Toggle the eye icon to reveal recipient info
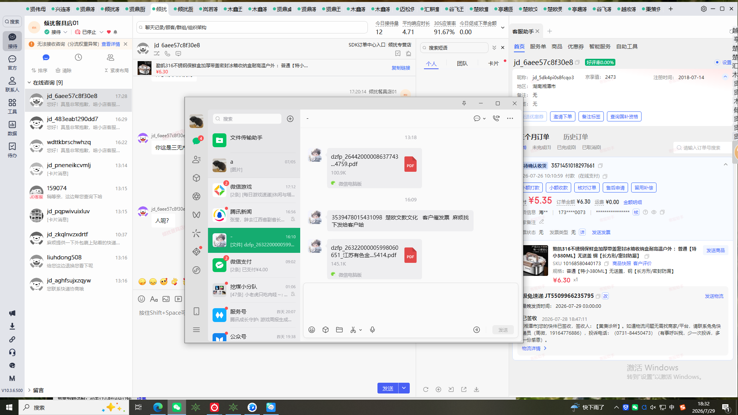738x415 pixels. click(x=654, y=212)
